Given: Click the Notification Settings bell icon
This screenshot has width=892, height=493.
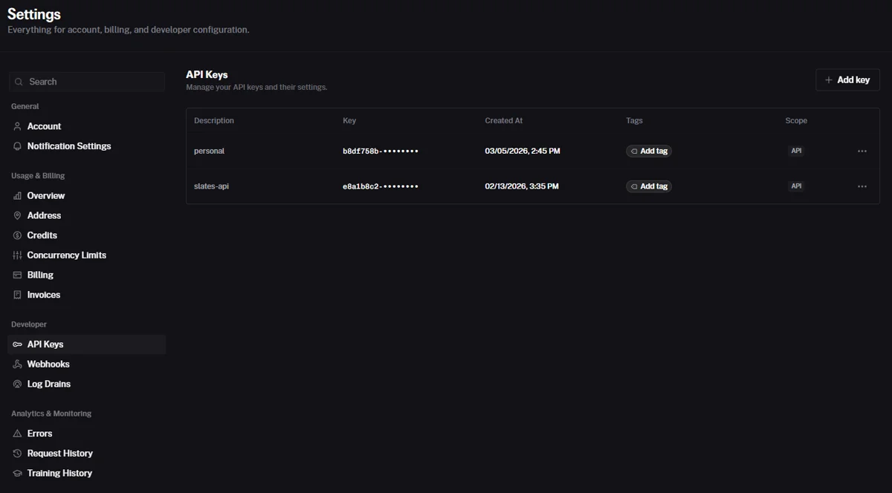Looking at the screenshot, I should point(18,146).
